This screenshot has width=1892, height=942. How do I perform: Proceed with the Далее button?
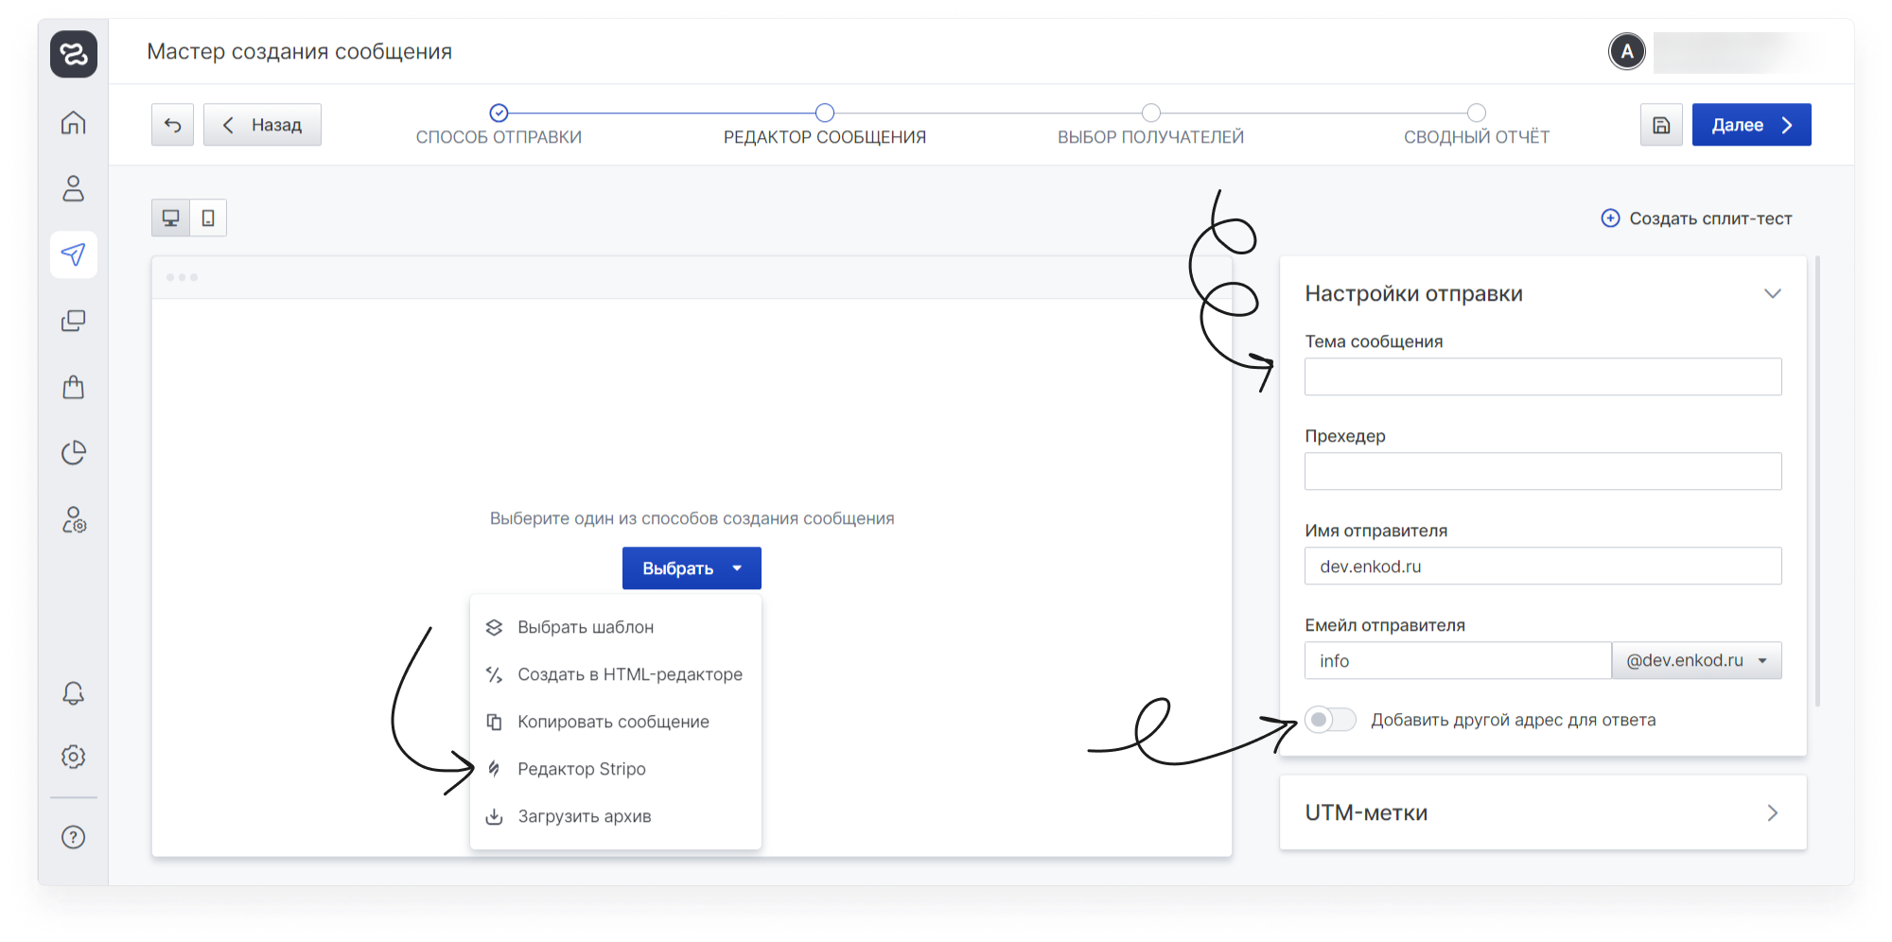(x=1752, y=125)
